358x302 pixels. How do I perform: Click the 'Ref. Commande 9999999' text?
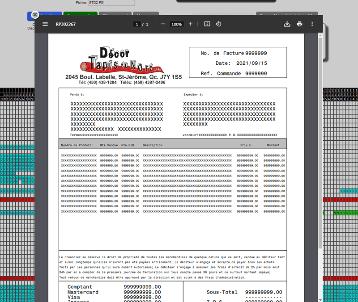coord(234,73)
